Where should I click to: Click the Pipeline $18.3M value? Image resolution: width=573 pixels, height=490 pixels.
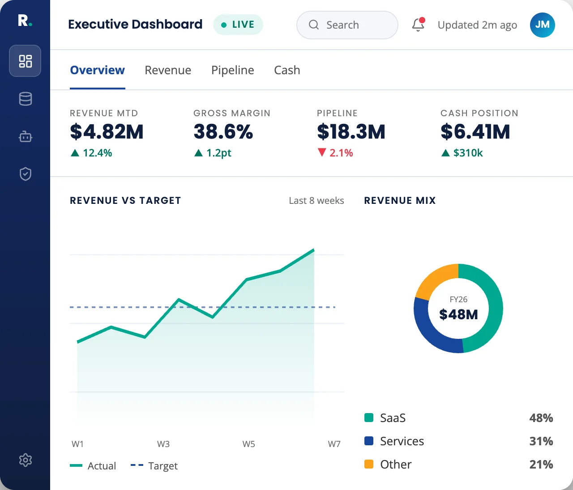(x=351, y=131)
